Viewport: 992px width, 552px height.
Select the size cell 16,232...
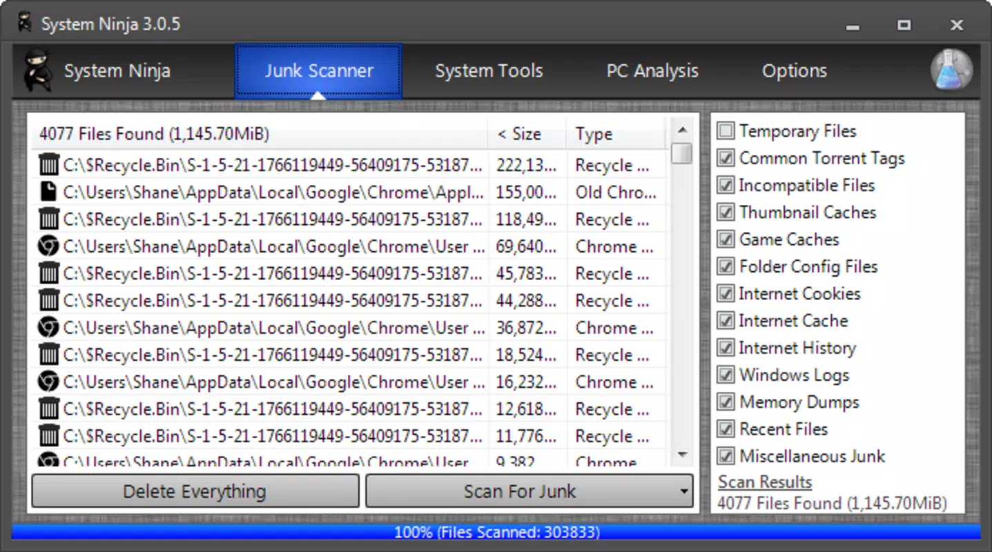[527, 382]
